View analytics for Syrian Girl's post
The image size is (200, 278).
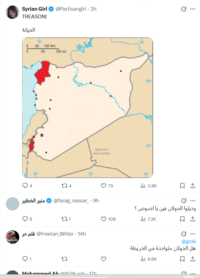[x=143, y=186]
